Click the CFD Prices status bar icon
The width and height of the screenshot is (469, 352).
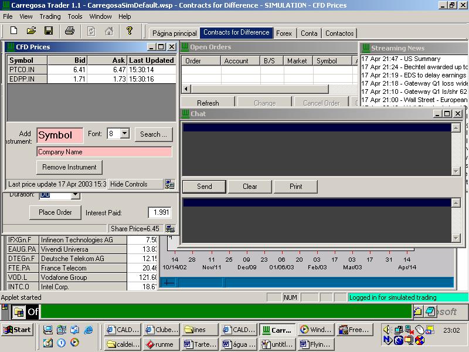(169, 184)
